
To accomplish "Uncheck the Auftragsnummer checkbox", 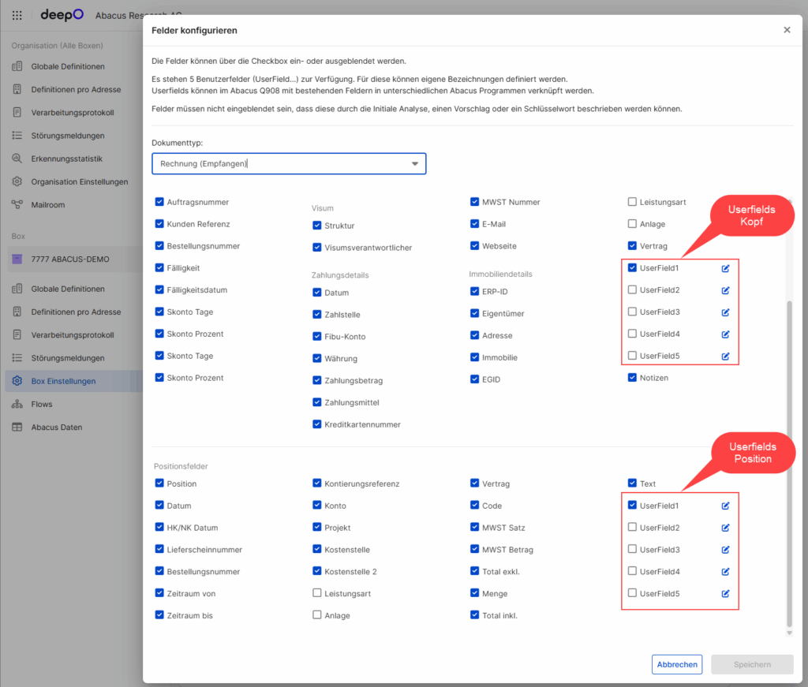I will pyautogui.click(x=159, y=201).
